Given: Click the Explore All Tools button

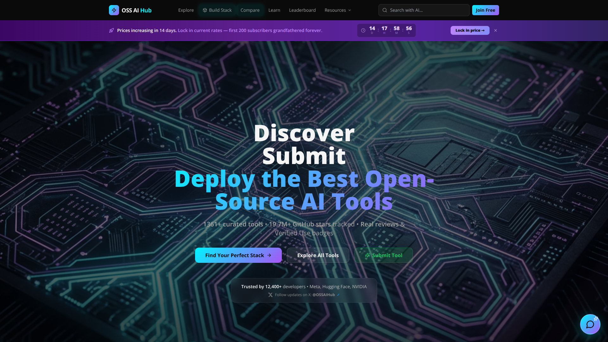Looking at the screenshot, I should (x=318, y=255).
